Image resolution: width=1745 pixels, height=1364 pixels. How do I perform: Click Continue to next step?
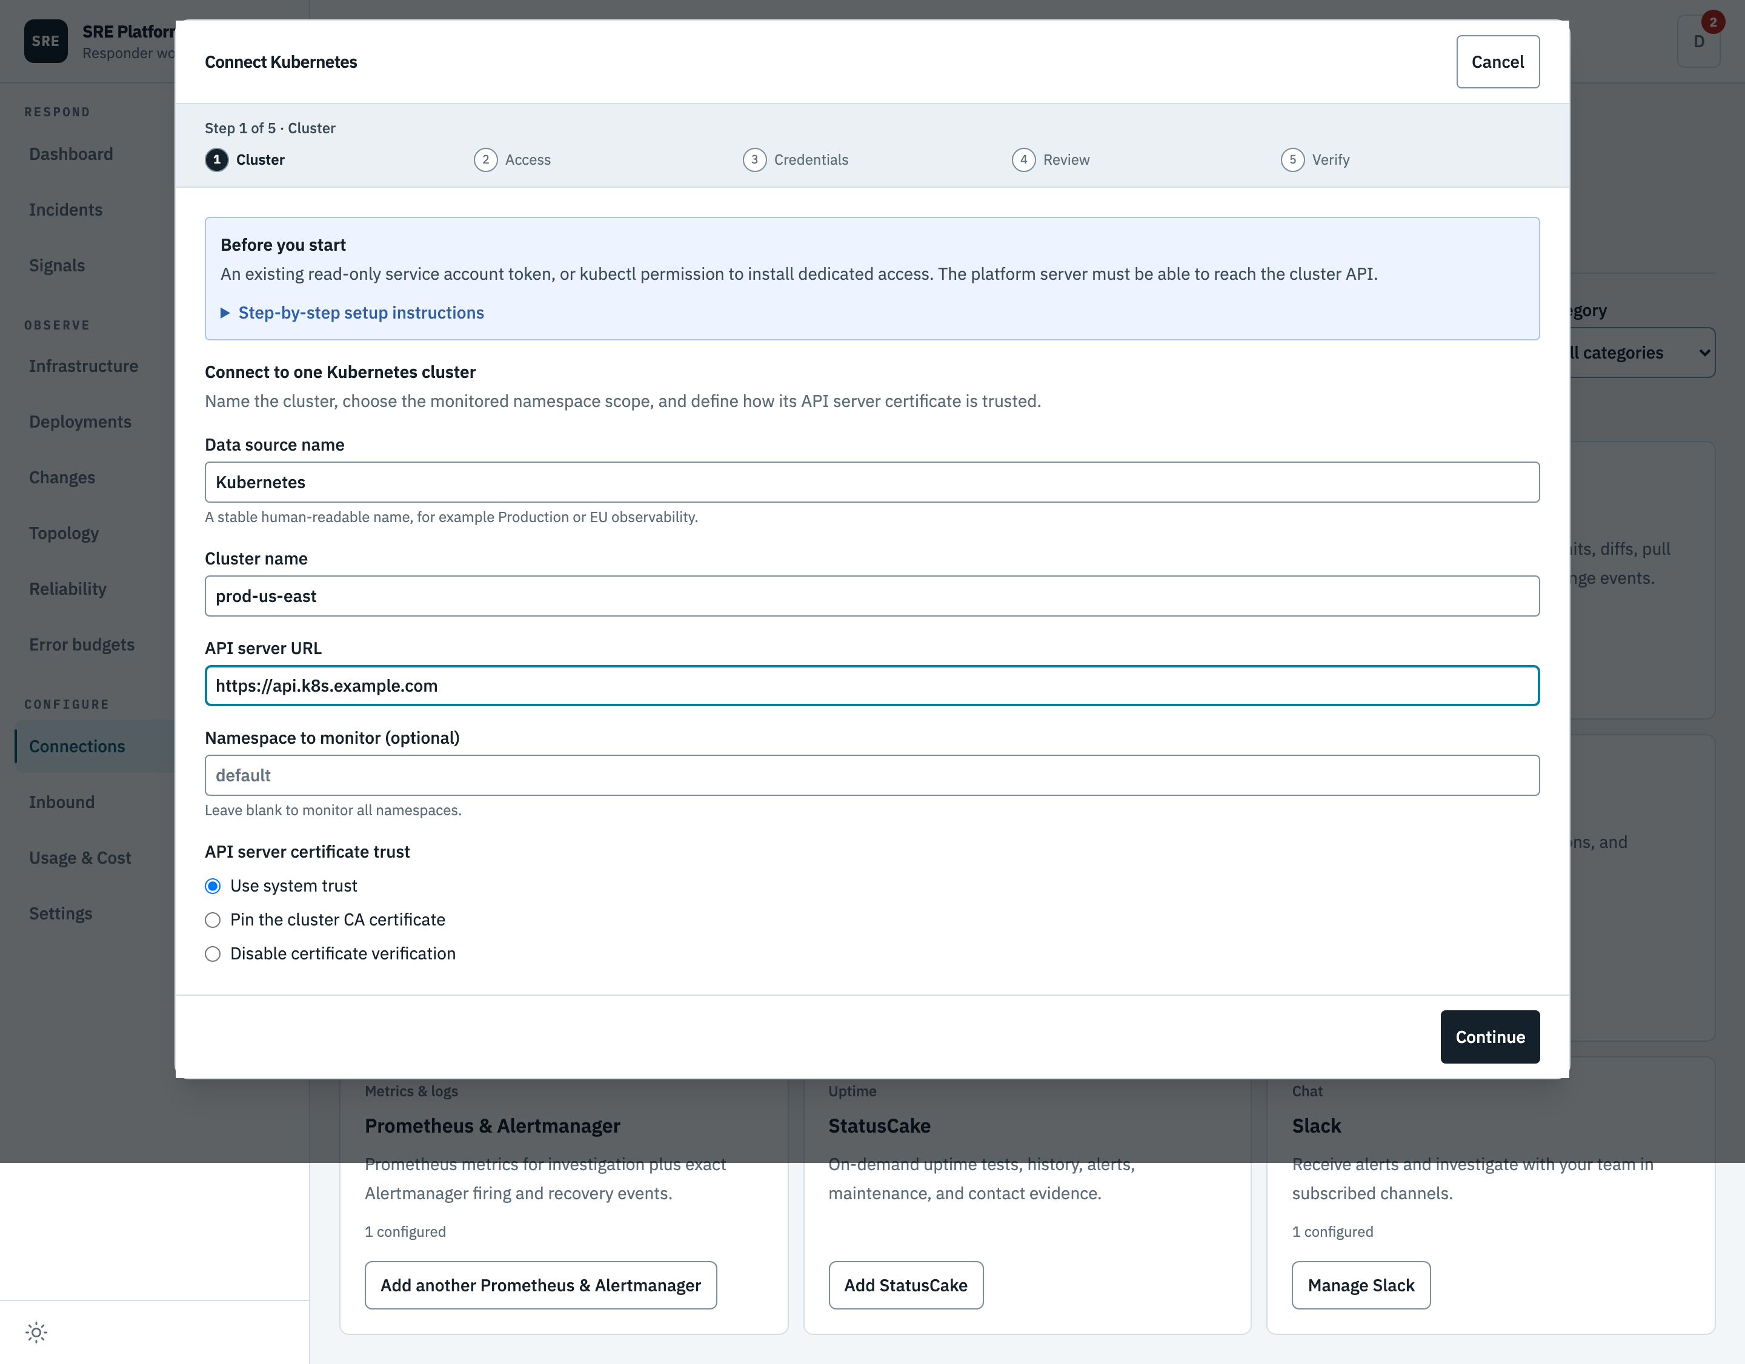1489,1036
